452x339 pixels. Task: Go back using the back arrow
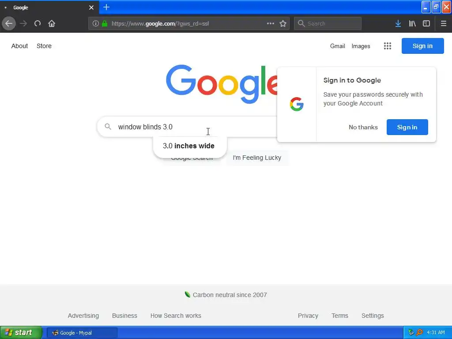[x=9, y=23]
